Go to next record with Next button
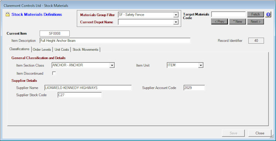 pos(256,22)
